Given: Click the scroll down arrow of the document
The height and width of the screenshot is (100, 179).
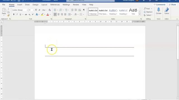Looking at the screenshot, I should [178, 98].
